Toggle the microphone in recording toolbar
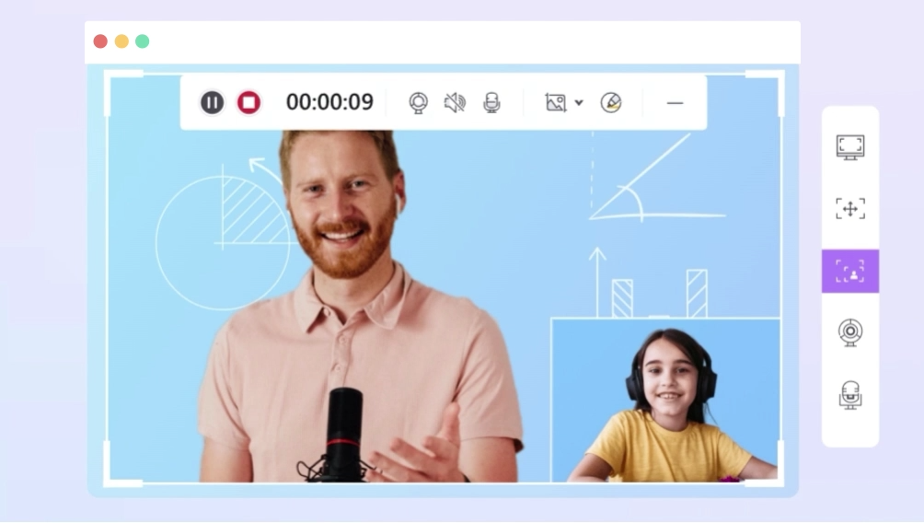 point(491,102)
